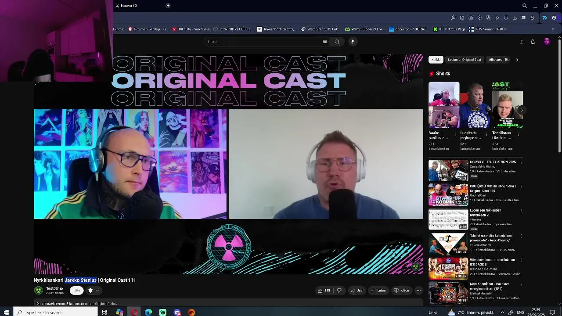Click the dislike thumbs-down button

click(x=339, y=291)
